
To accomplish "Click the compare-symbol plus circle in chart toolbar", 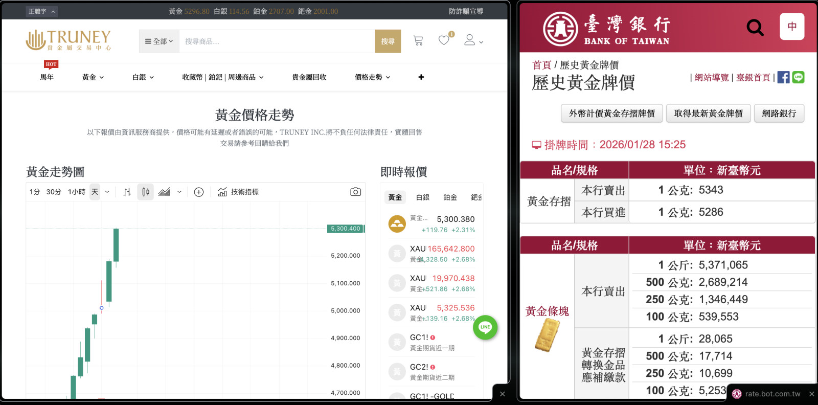I will [x=199, y=192].
